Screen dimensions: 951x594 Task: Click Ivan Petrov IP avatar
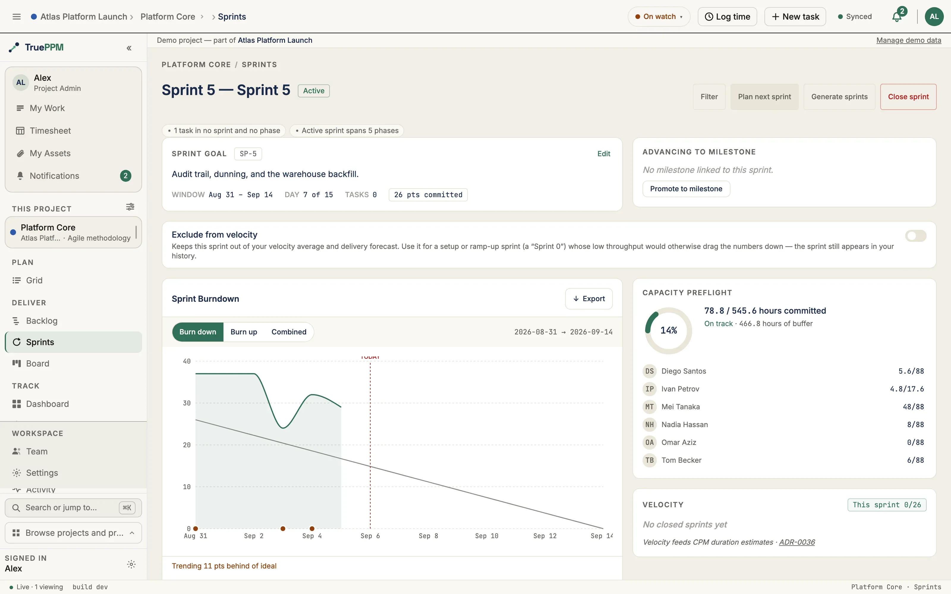(649, 389)
